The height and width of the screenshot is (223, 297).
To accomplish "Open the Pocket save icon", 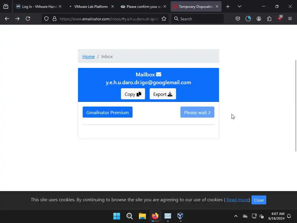I will click(x=238, y=19).
